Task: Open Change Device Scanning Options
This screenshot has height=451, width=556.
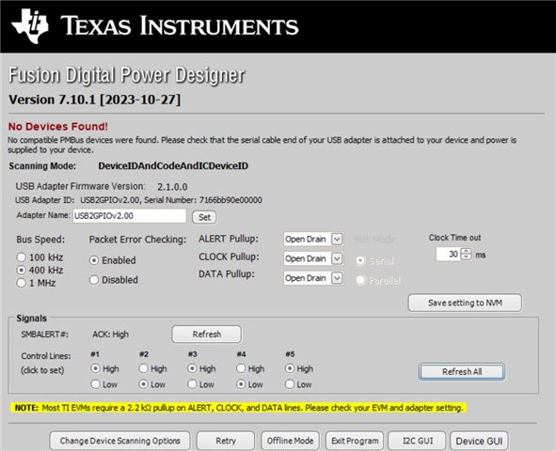Action: click(x=119, y=441)
